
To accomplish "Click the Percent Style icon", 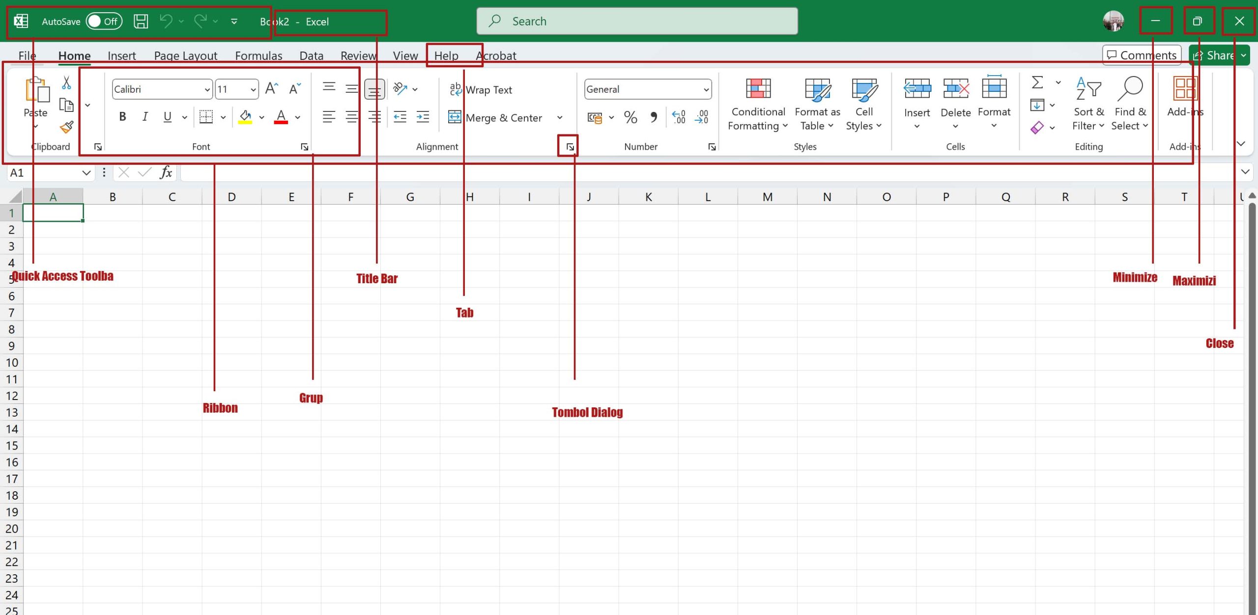I will (630, 117).
